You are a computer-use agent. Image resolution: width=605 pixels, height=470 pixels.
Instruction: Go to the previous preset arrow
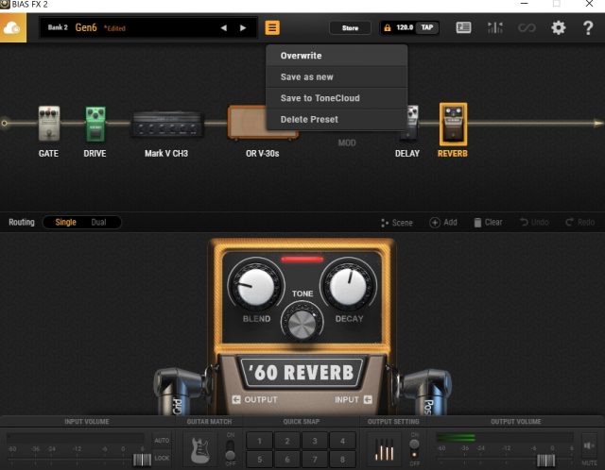[x=223, y=27]
